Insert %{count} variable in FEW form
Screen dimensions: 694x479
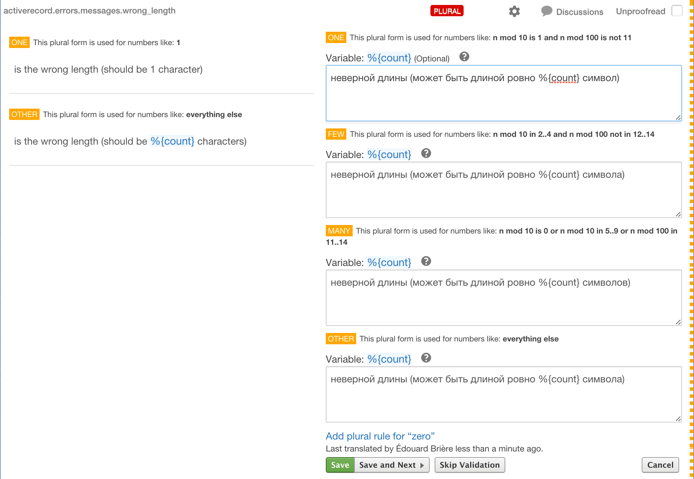point(389,154)
